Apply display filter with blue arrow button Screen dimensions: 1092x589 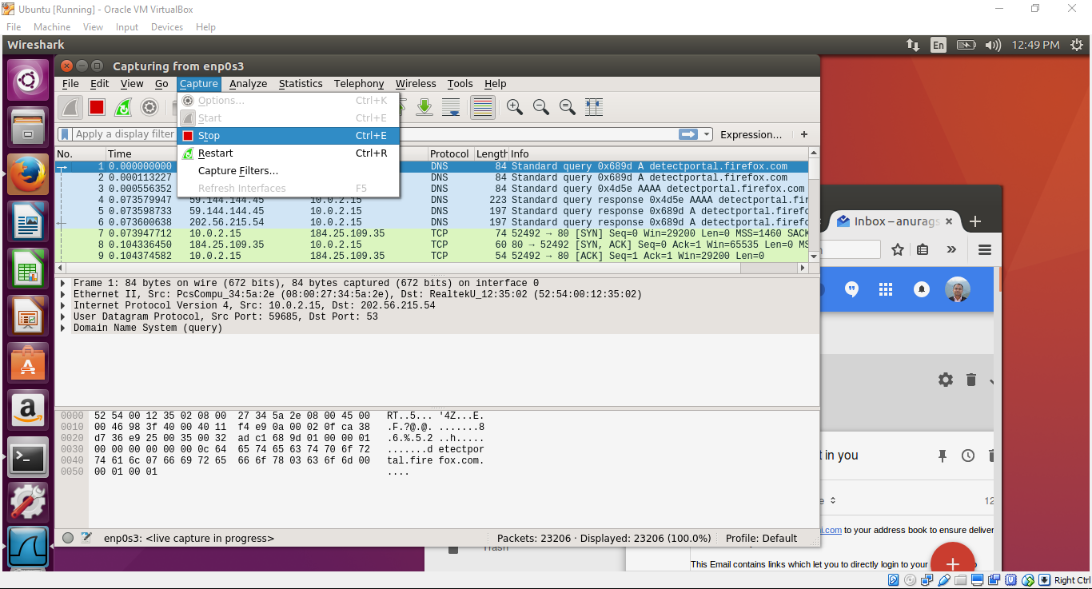(x=687, y=134)
